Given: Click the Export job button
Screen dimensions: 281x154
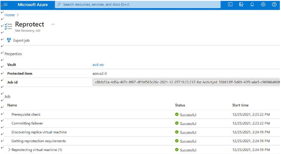Looking at the screenshot, I should coord(18,40).
